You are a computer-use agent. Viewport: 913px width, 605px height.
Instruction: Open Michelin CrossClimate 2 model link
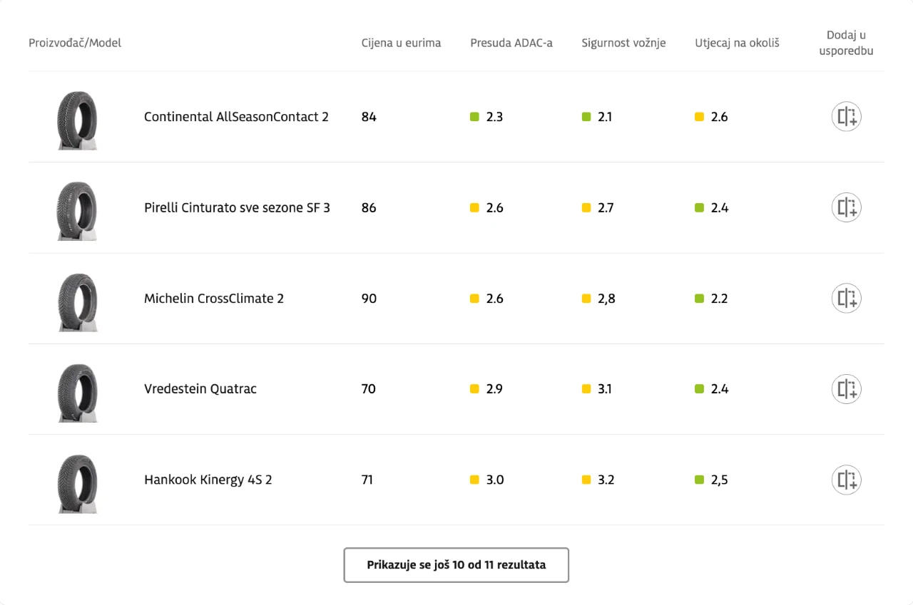tap(214, 299)
